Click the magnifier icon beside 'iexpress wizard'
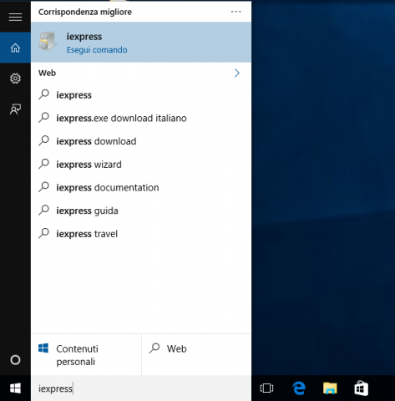The width and height of the screenshot is (395, 401). pos(43,164)
